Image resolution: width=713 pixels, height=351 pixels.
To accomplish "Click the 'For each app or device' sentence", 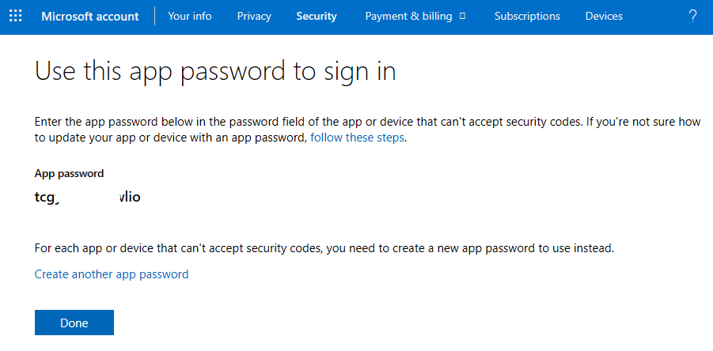I will pos(324,248).
